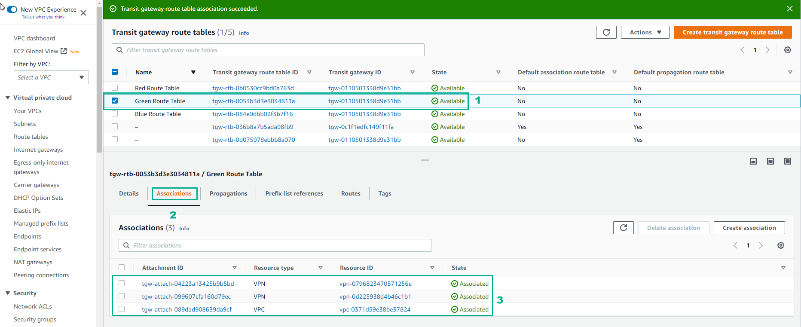Open the Actions dropdown menu
Image resolution: width=801 pixels, height=327 pixels.
pyautogui.click(x=645, y=32)
